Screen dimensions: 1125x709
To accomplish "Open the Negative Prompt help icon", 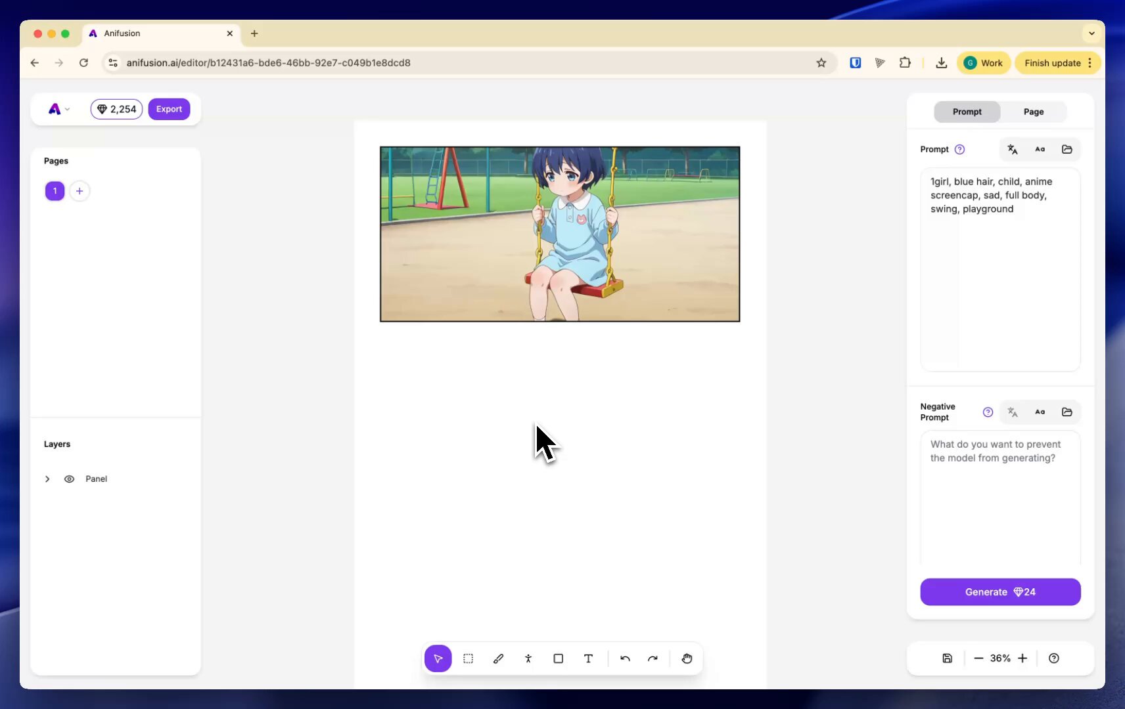I will pyautogui.click(x=988, y=412).
